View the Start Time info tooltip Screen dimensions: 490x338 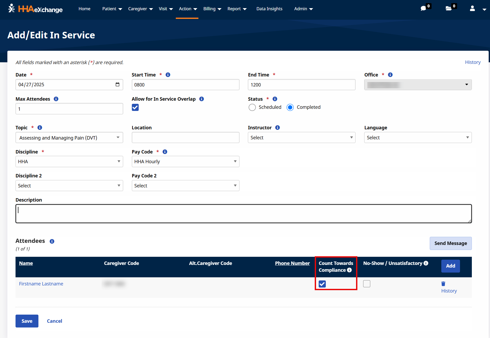click(x=168, y=75)
